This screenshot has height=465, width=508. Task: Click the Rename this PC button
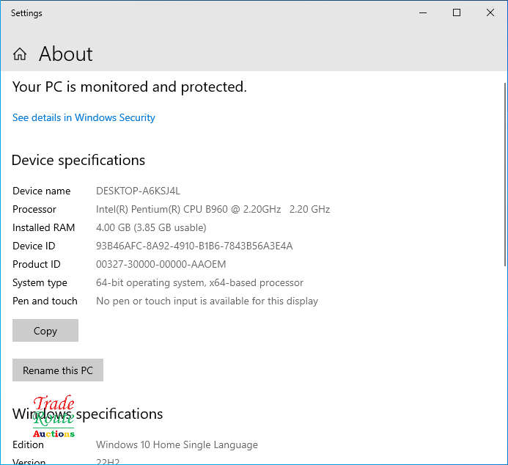(58, 370)
